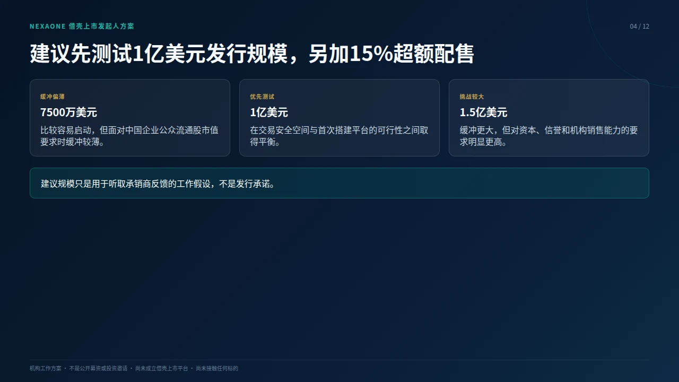The image size is (679, 382).
Task: Click the note 建议规模只是用于听取承销商反馈的工作假设
Action: 158,184
